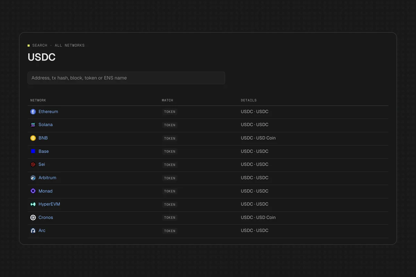Click the TOKEN badge in Base row
The height and width of the screenshot is (277, 416).
(x=170, y=152)
